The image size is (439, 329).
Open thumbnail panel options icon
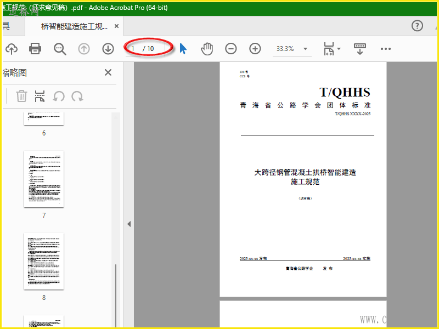click(x=40, y=97)
